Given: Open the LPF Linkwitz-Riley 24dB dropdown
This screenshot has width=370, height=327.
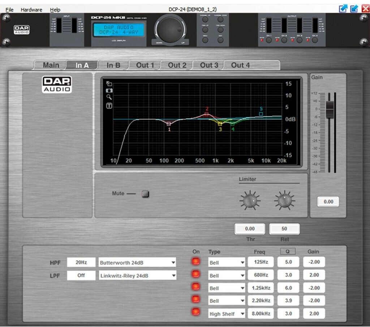Looking at the screenshot, I should coord(137,276).
